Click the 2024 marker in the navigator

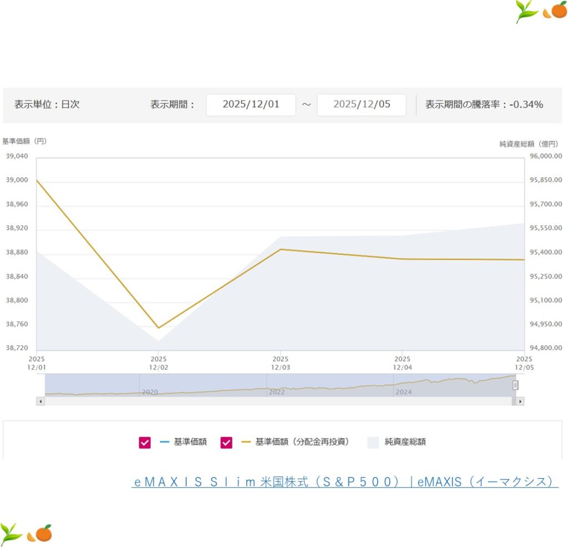404,392
